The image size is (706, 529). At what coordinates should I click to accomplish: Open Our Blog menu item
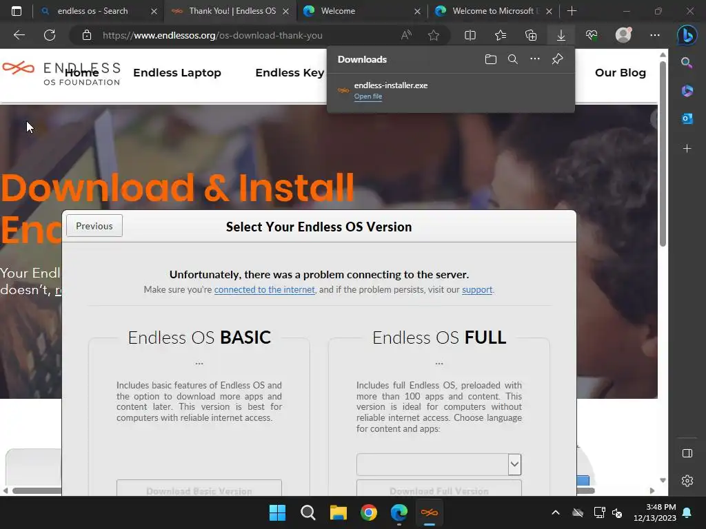click(x=620, y=72)
